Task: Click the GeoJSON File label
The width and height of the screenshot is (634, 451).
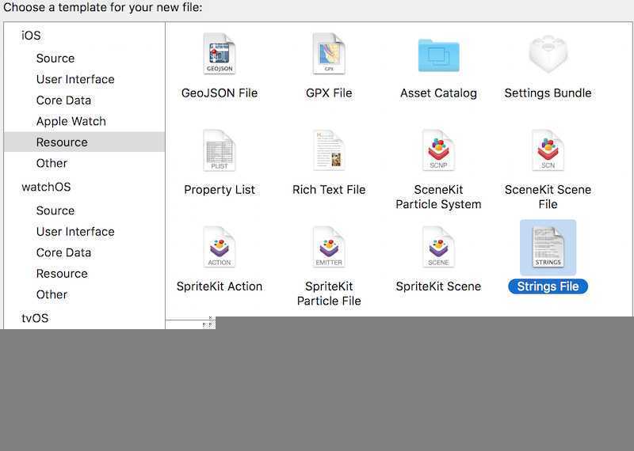Action: pyautogui.click(x=220, y=93)
